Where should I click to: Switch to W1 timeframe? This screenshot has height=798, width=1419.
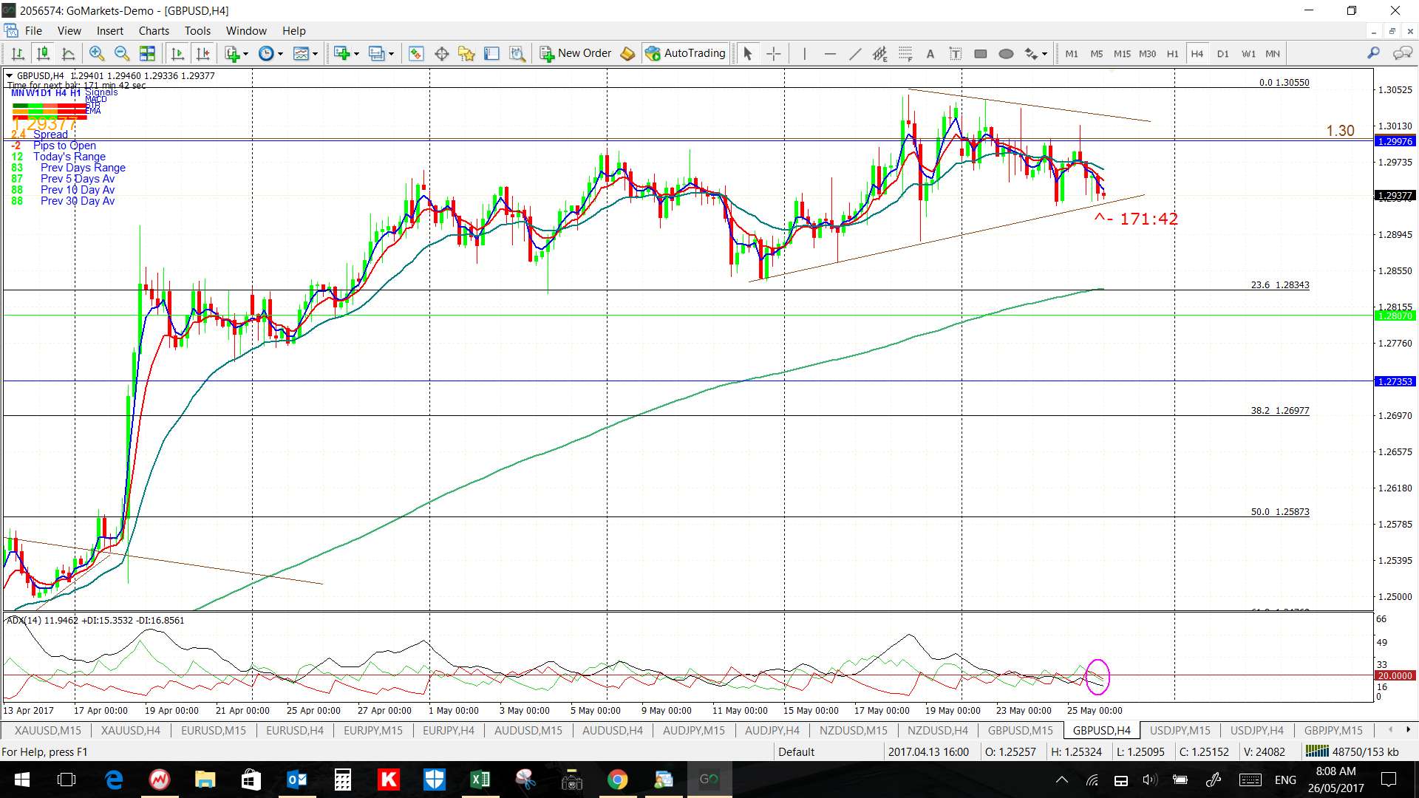(x=1248, y=53)
